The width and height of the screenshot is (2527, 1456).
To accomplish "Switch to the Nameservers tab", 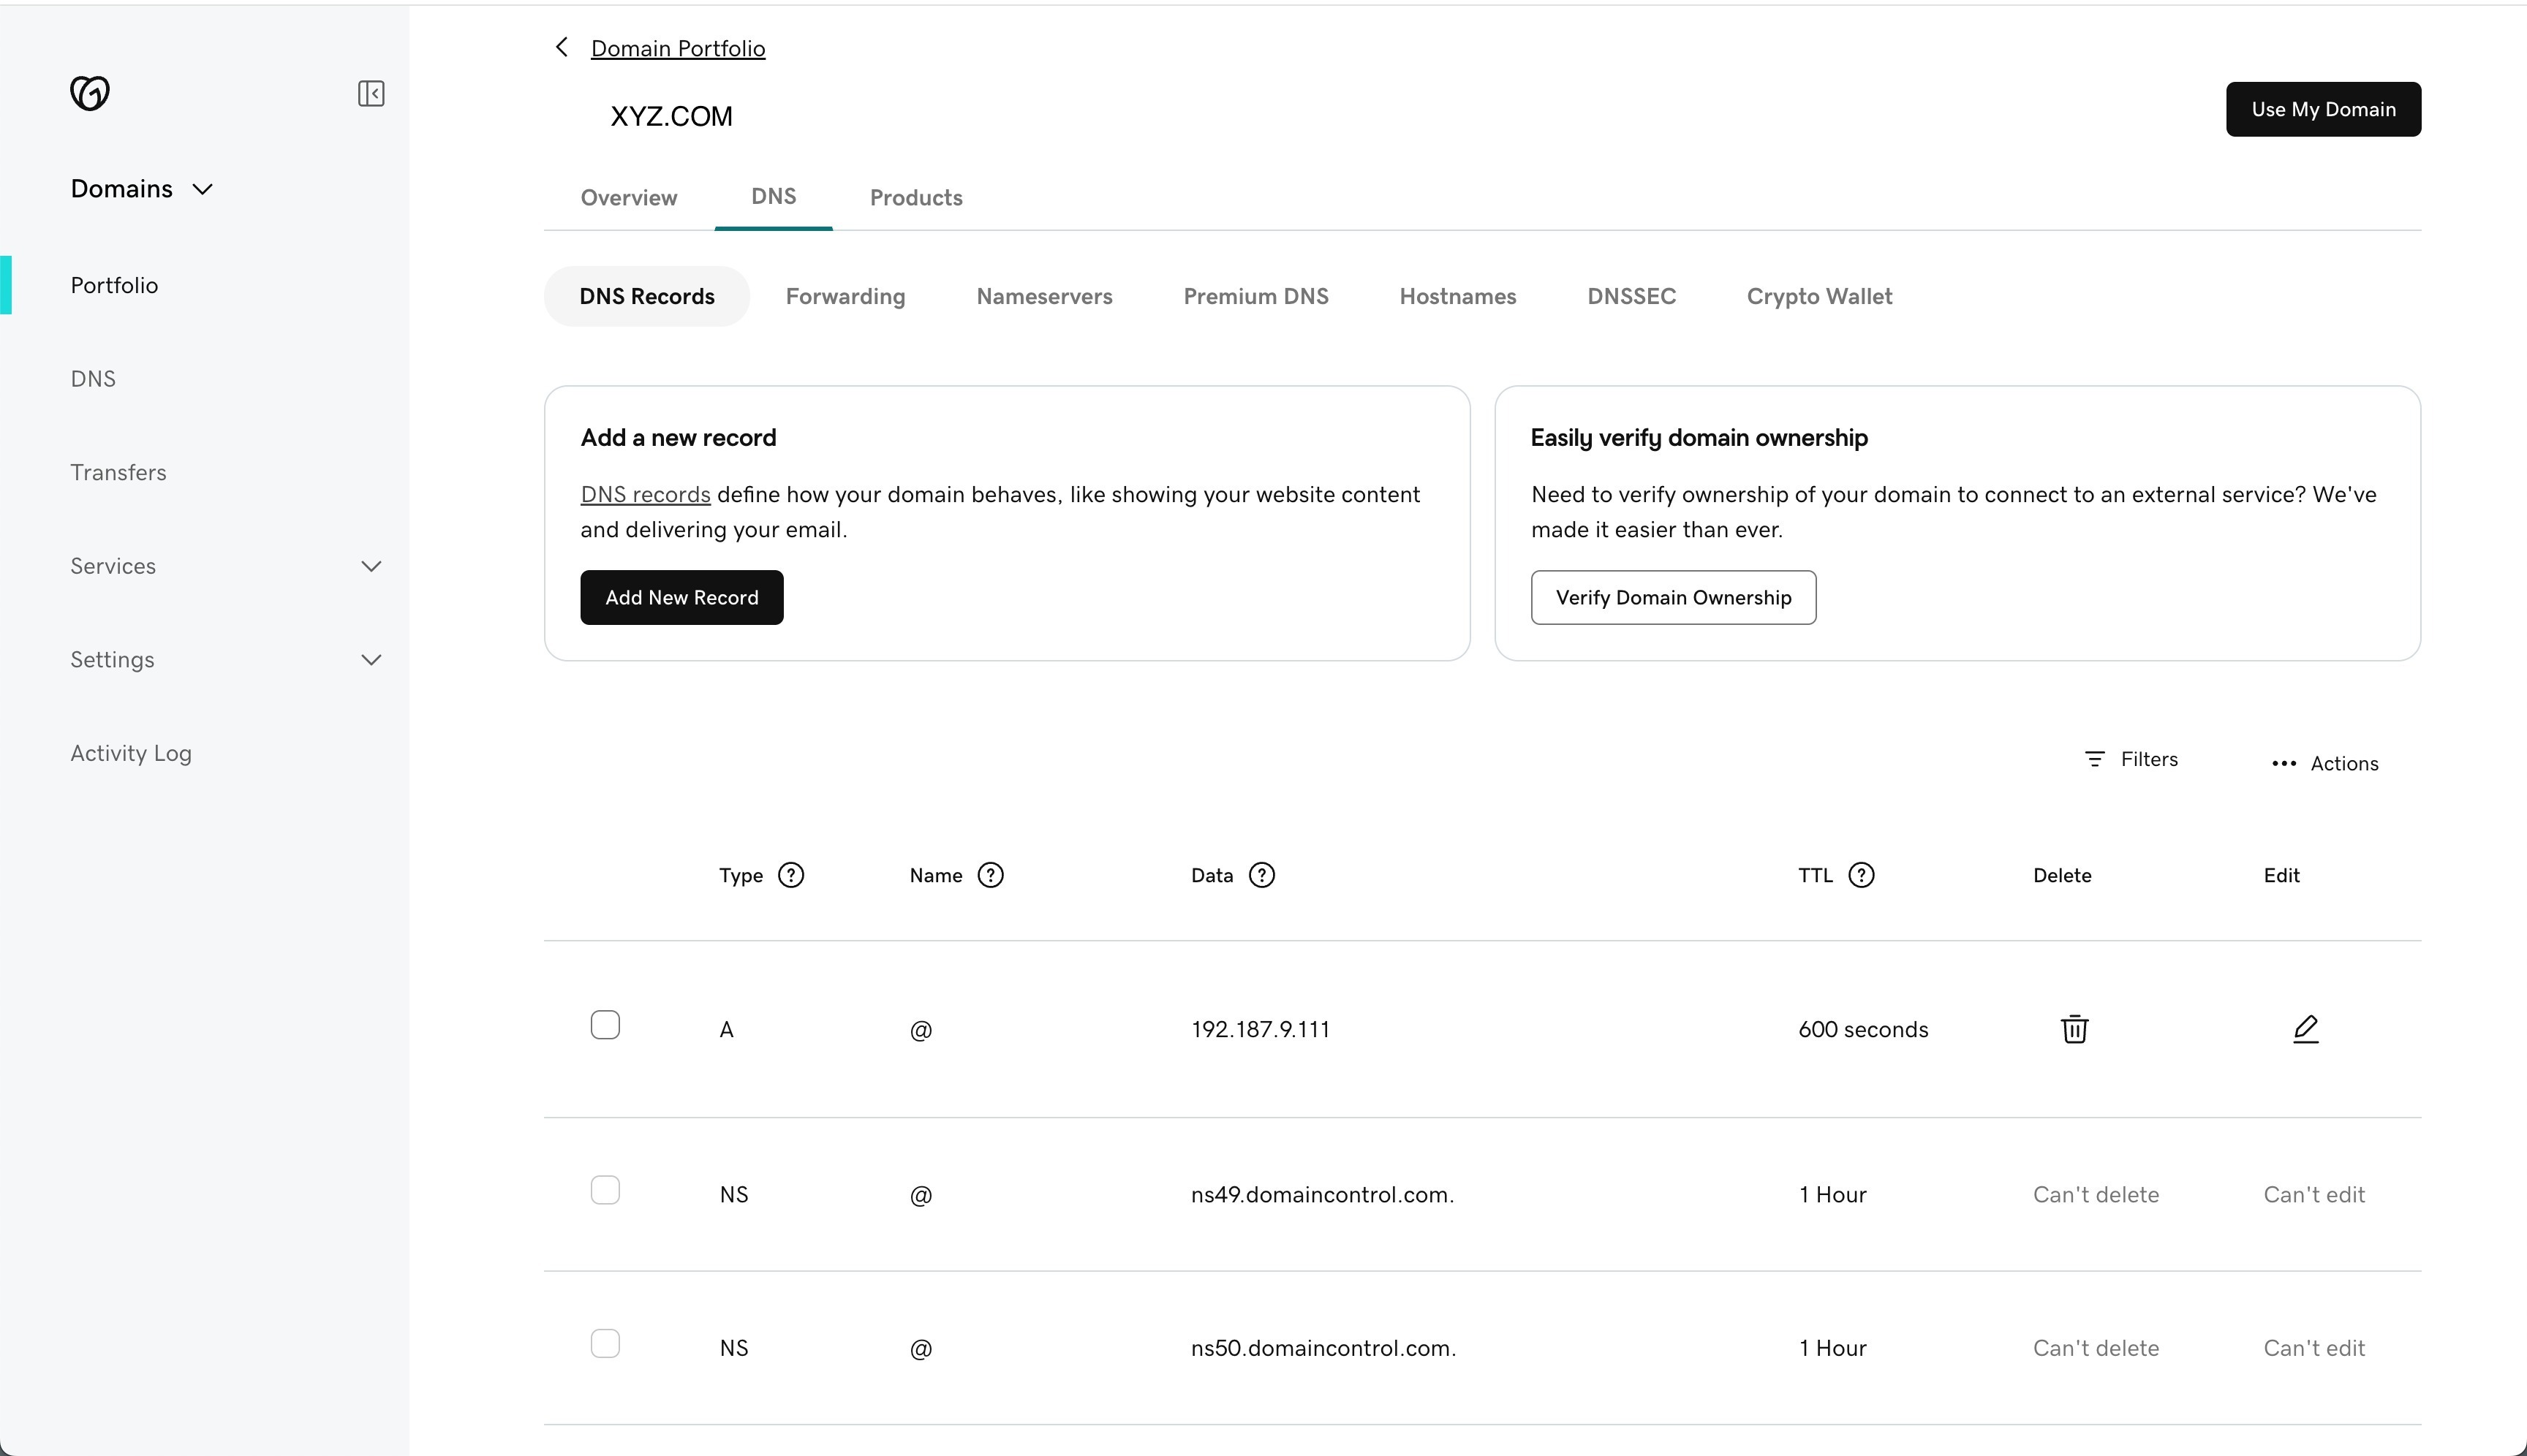I will [x=1043, y=297].
